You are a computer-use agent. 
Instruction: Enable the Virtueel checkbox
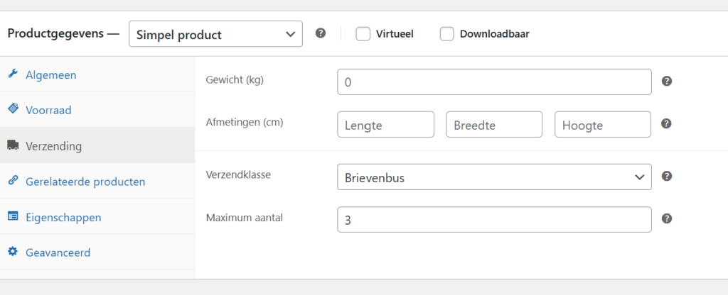pyautogui.click(x=363, y=33)
